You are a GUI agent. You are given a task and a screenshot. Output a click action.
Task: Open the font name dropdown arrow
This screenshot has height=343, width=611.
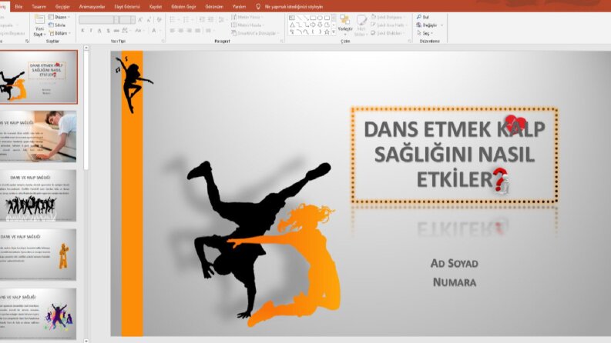point(116,20)
